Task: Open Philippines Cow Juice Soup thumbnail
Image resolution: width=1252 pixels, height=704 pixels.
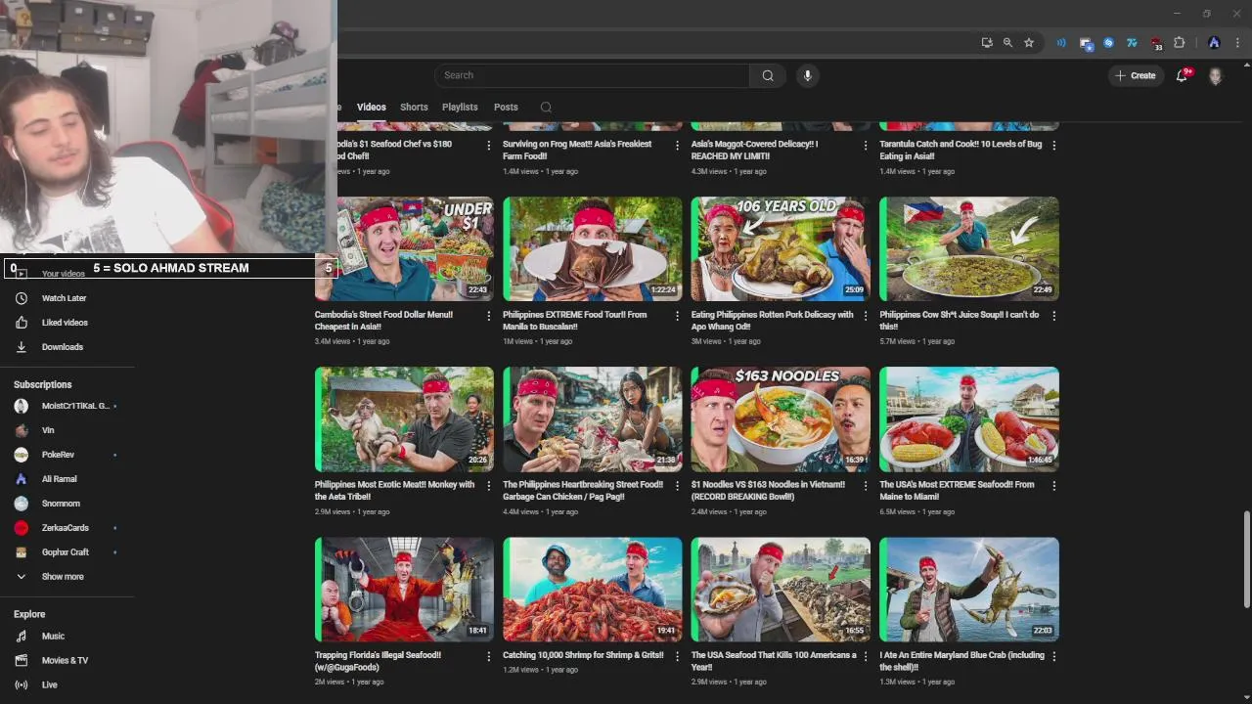Action: 969,248
